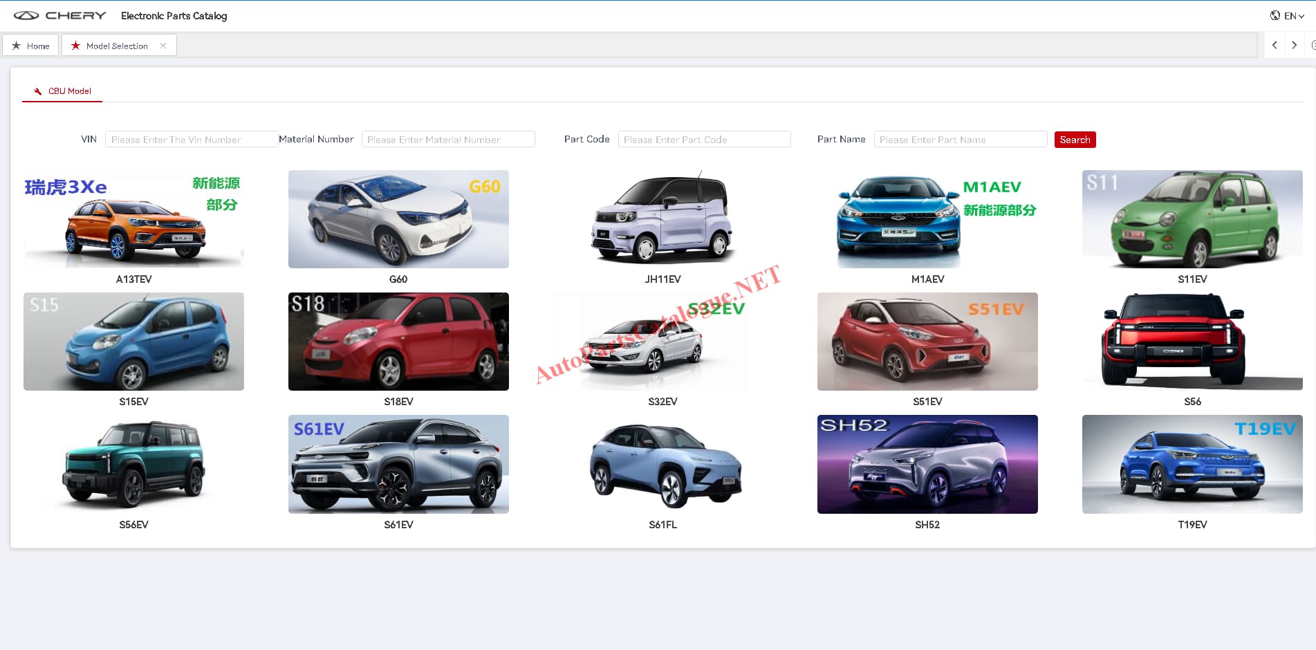Screen dimensions: 1316x650
Task: Click the S11EV model label
Action: 1192,279
